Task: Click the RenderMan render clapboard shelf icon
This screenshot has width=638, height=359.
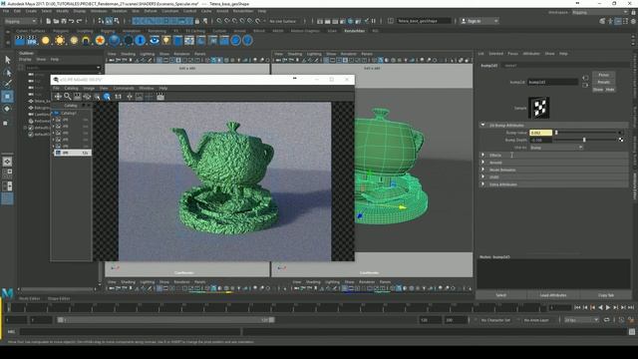Action: pyautogui.click(x=20, y=40)
